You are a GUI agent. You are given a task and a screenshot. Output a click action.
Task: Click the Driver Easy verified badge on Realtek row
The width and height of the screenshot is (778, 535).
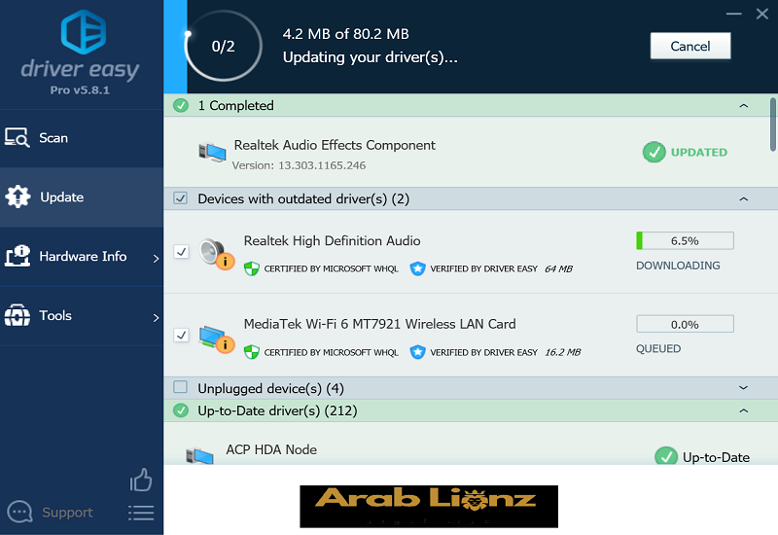coord(417,268)
